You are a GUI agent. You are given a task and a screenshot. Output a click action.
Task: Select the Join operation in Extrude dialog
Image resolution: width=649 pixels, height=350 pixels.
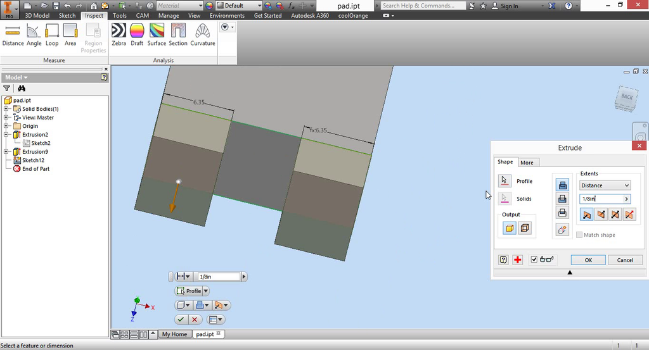(563, 185)
